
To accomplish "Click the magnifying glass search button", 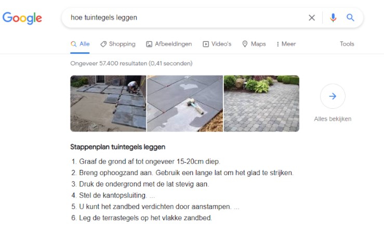I will pos(350,18).
